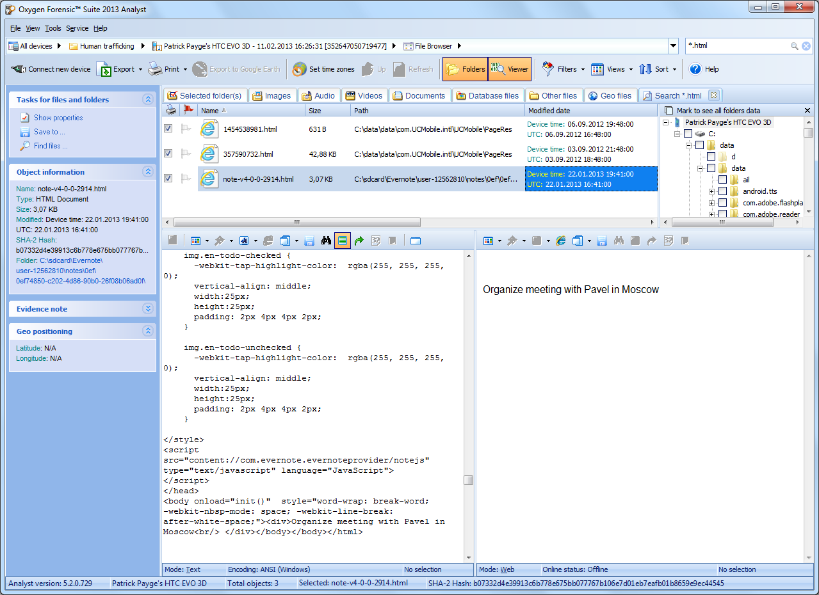Check the C: drive checkbox in tree
This screenshot has width=819, height=595.
click(688, 134)
